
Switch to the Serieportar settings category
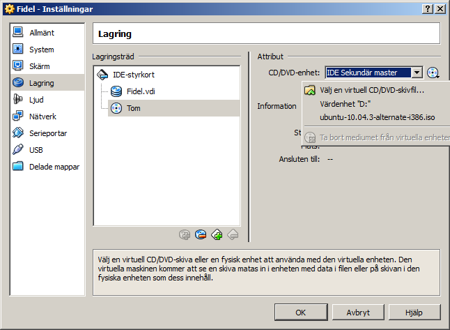[x=47, y=133]
